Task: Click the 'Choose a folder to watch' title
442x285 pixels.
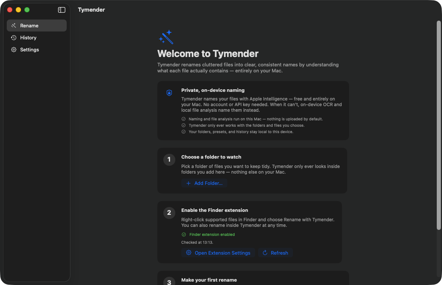Action: point(211,157)
